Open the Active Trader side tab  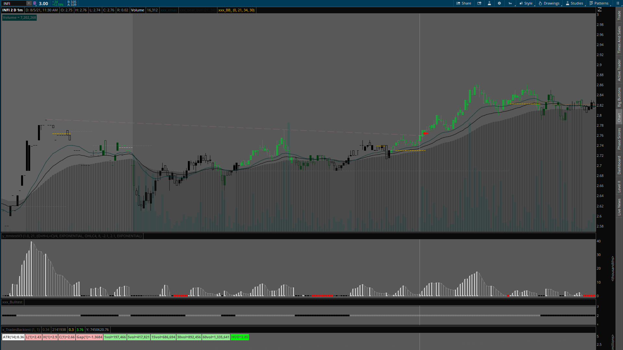coord(619,70)
